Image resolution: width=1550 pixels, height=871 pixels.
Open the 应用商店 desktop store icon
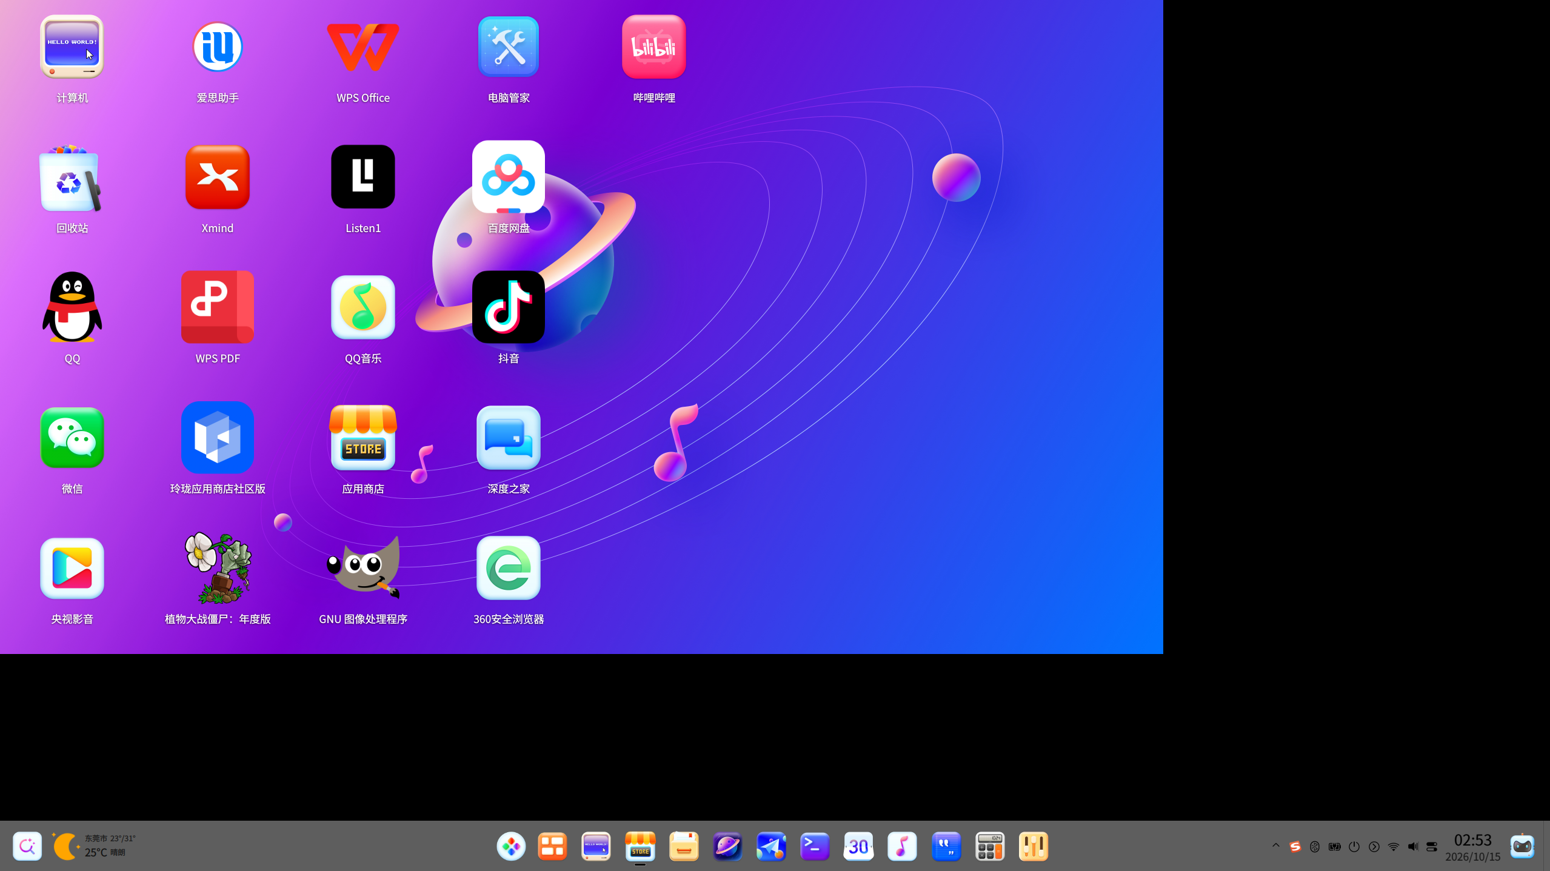click(x=363, y=438)
